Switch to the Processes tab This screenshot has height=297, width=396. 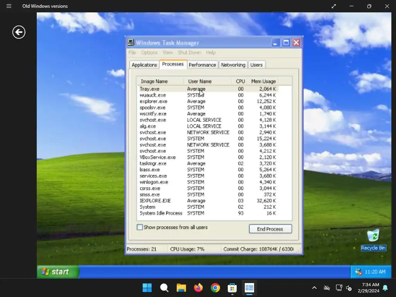click(x=173, y=64)
